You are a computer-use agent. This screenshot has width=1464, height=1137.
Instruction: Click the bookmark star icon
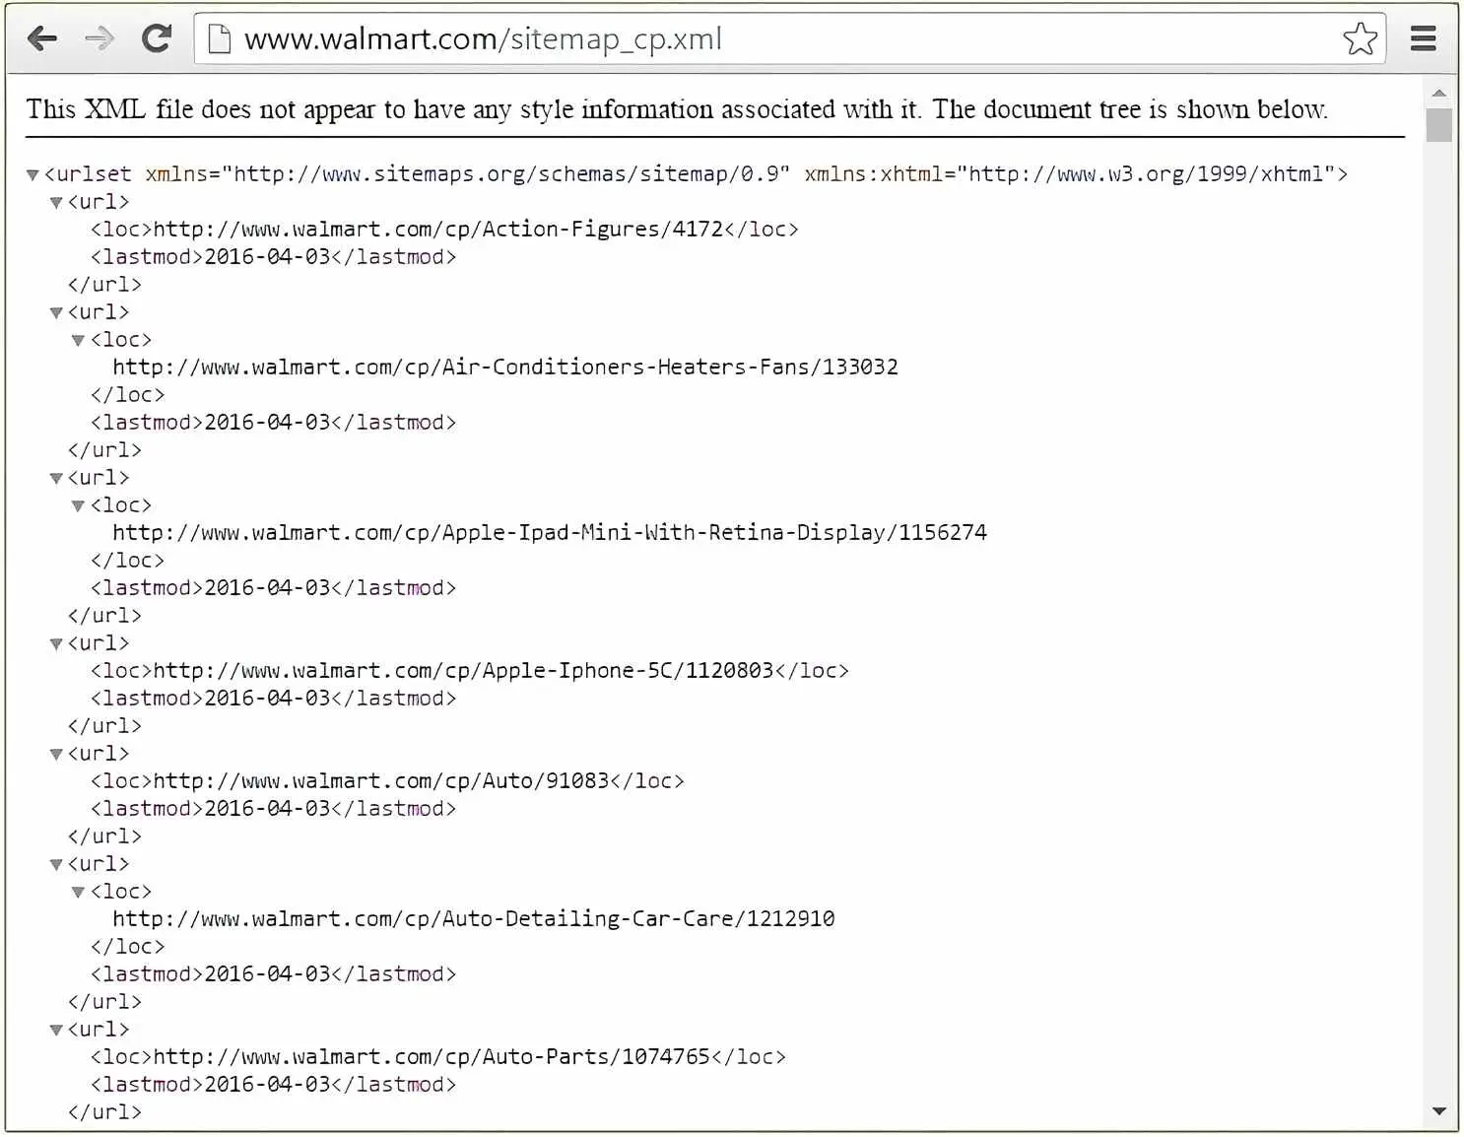tap(1360, 38)
